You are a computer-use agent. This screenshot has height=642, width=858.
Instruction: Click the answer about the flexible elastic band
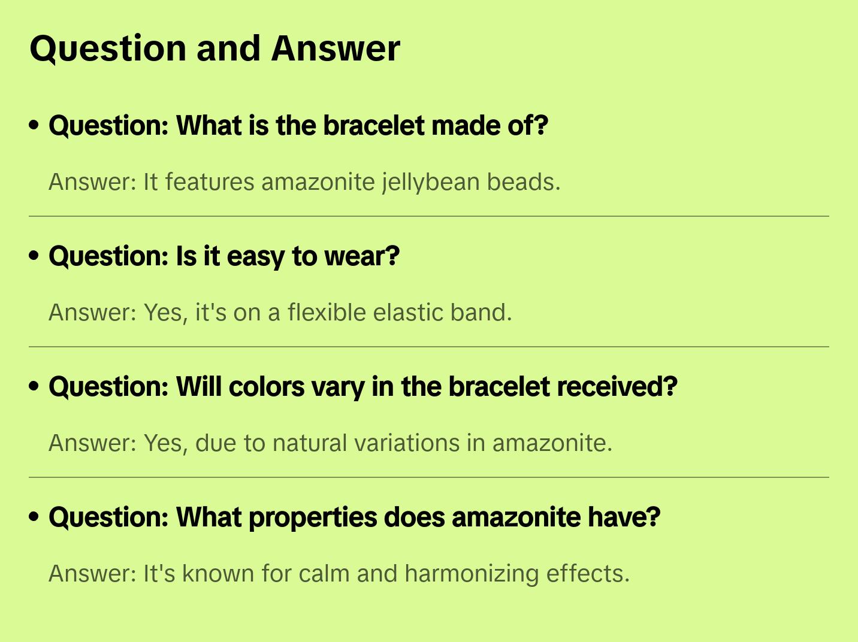coord(280,313)
